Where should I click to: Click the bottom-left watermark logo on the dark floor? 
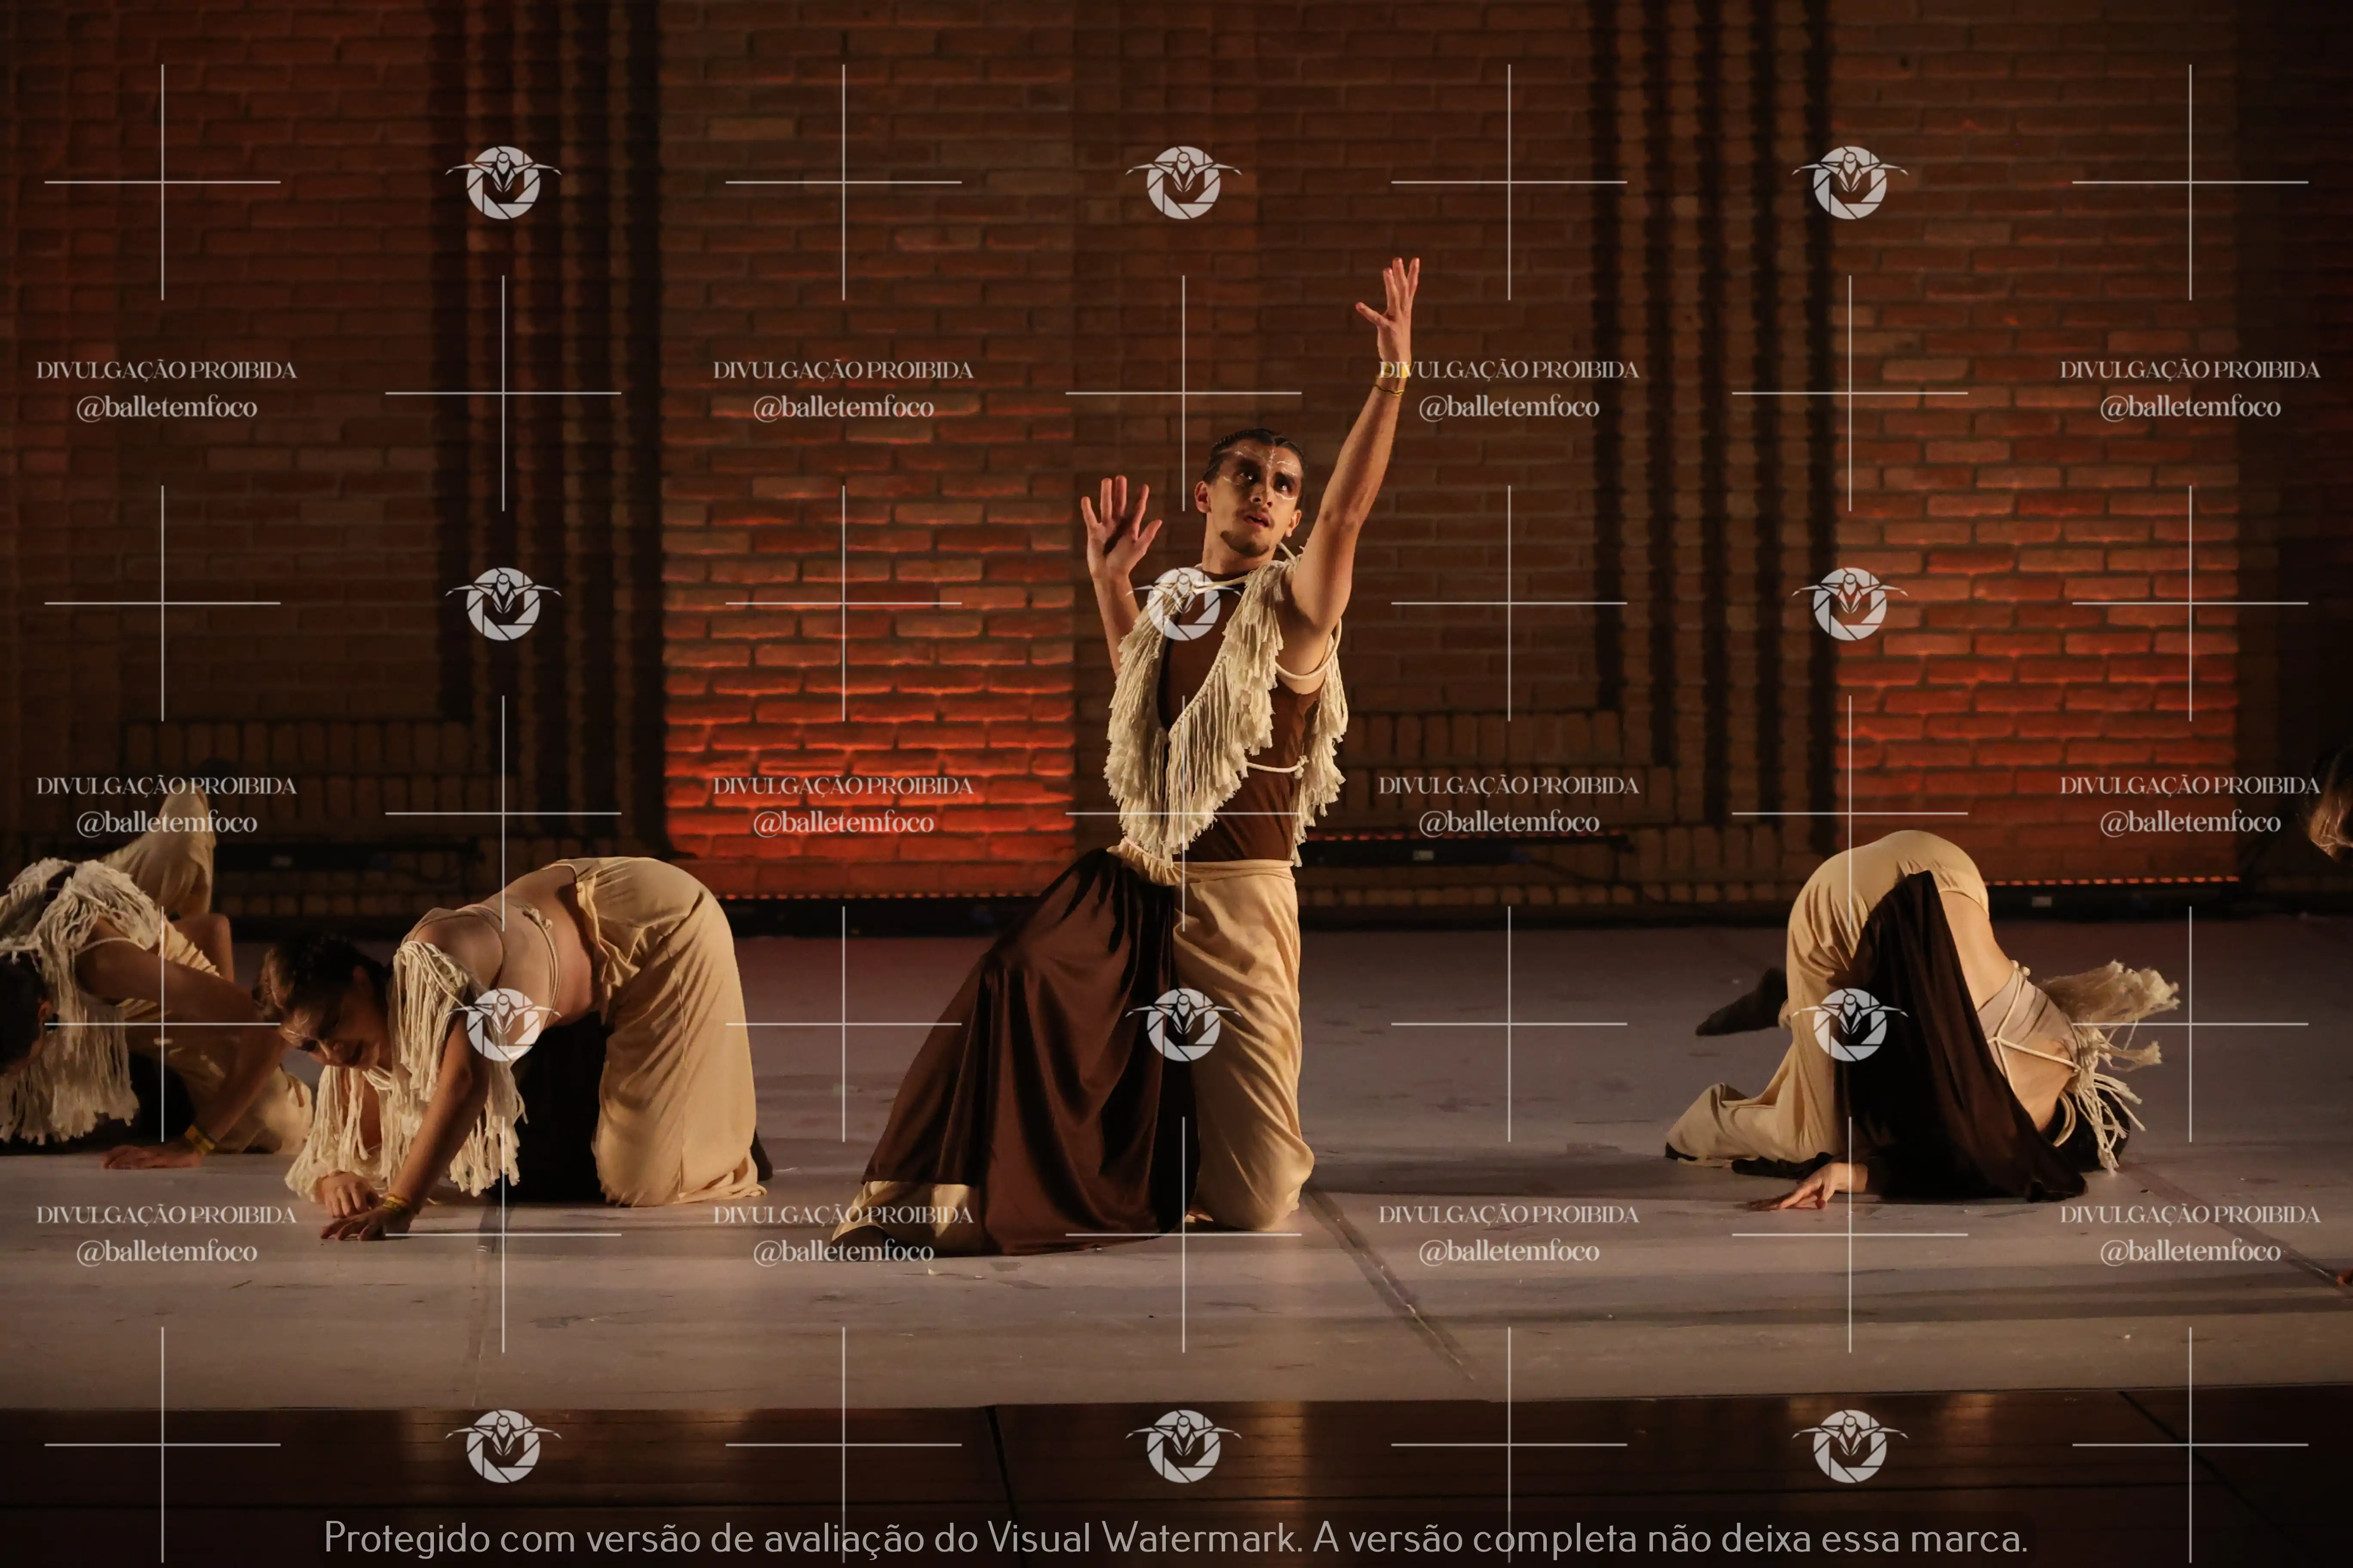point(503,1446)
